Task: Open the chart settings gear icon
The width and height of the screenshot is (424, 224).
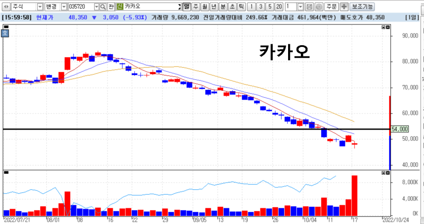Action: 319,6
